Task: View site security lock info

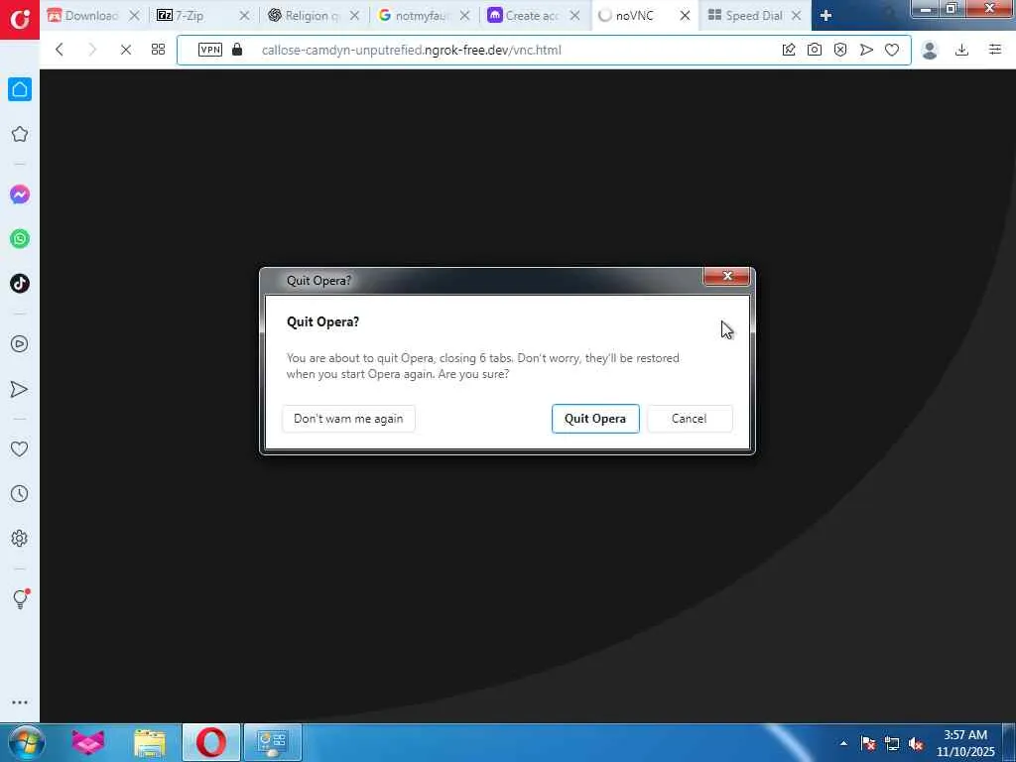Action: (237, 50)
